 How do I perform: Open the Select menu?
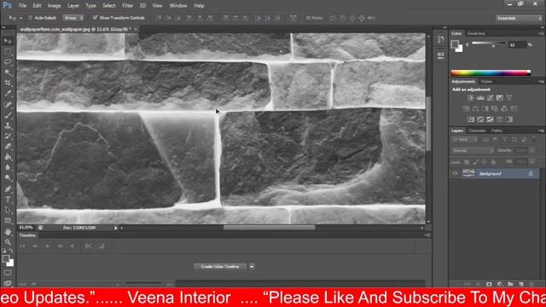109,6
